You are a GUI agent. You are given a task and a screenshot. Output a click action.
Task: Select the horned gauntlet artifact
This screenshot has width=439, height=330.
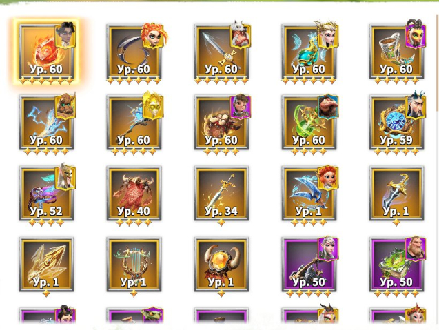click(221, 123)
